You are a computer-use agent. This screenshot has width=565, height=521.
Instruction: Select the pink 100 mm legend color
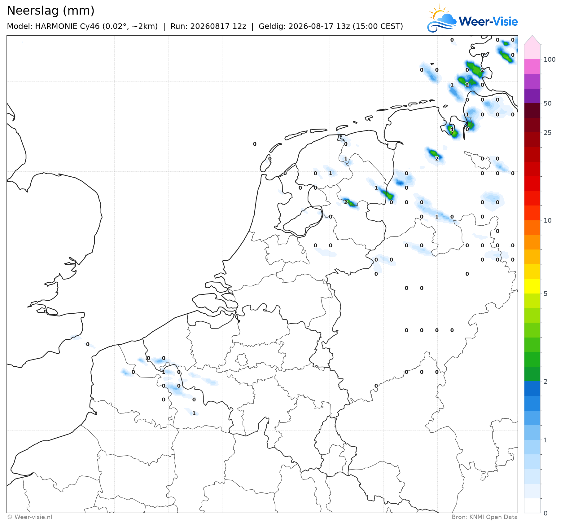click(x=532, y=66)
